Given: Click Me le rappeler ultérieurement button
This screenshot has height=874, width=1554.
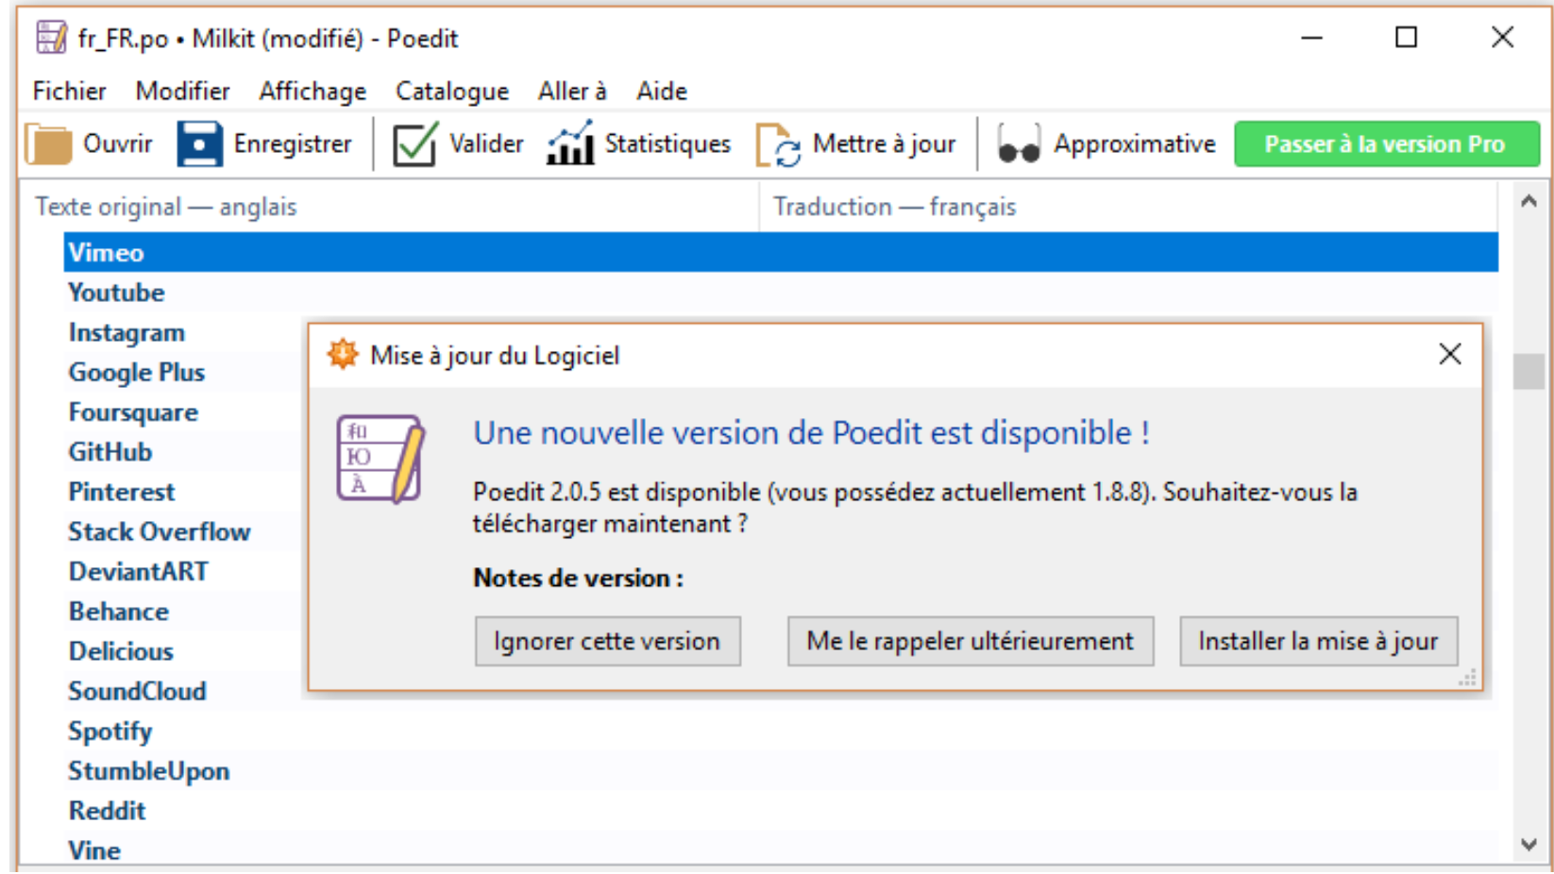Looking at the screenshot, I should pyautogui.click(x=971, y=642).
